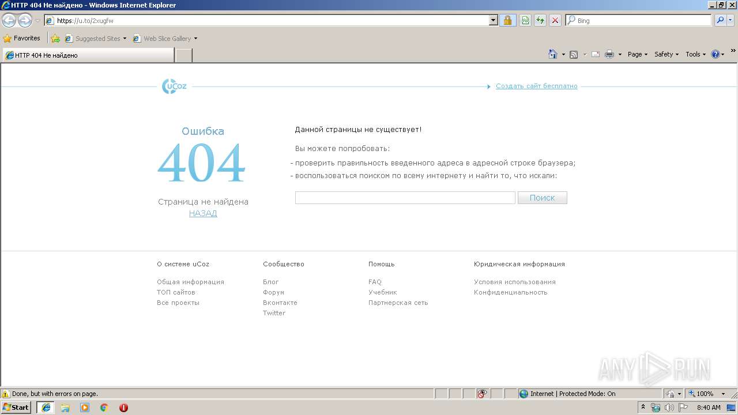Click the network tray icon
Image resolution: width=738 pixels, height=415 pixels.
pyautogui.click(x=656, y=408)
